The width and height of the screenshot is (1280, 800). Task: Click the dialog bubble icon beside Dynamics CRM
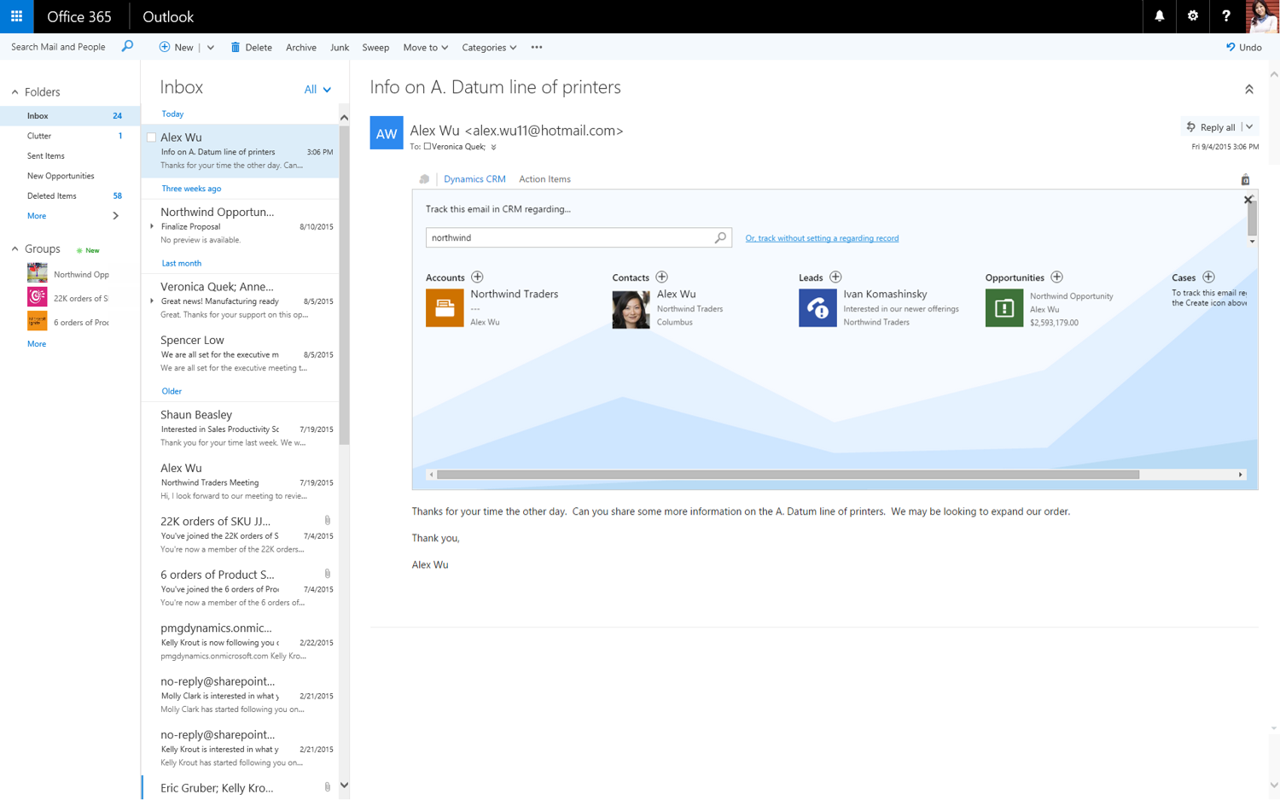[x=424, y=179]
